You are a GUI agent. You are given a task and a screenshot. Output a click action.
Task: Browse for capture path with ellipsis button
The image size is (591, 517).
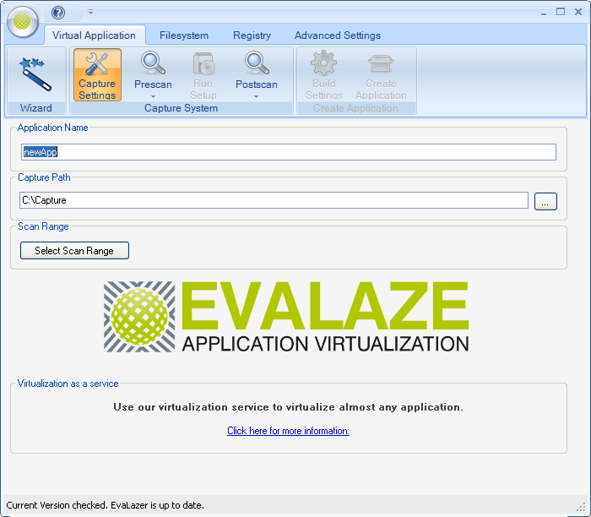pos(545,201)
